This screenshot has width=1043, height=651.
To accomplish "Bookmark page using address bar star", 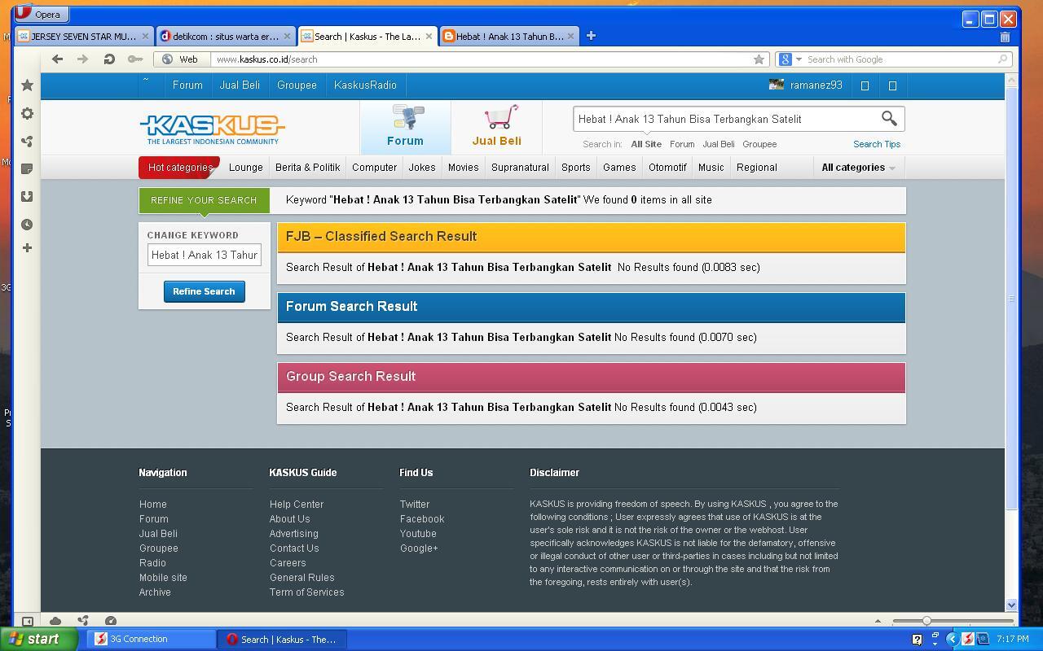I will (759, 59).
